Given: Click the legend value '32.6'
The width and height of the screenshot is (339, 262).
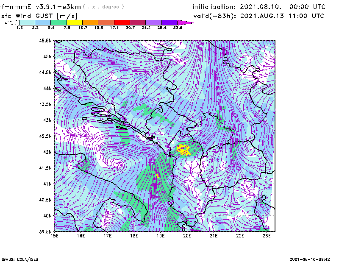Looking at the screenshot, I should [x=178, y=28].
